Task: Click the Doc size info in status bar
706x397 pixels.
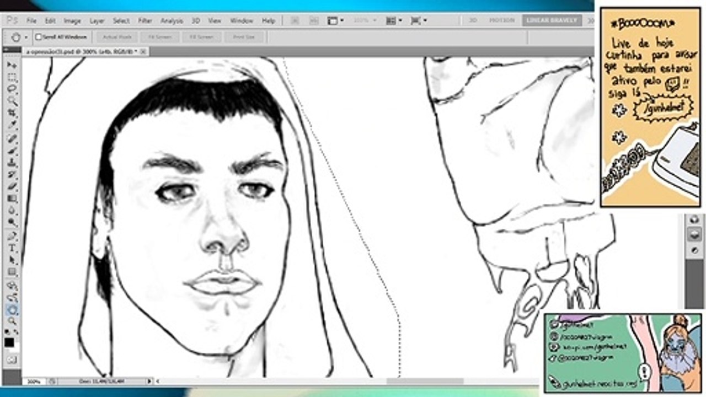Action: 101,381
